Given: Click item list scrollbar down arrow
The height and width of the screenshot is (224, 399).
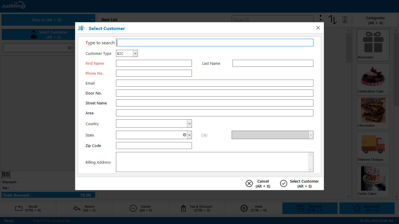Looking at the screenshot, I should 348,197.
